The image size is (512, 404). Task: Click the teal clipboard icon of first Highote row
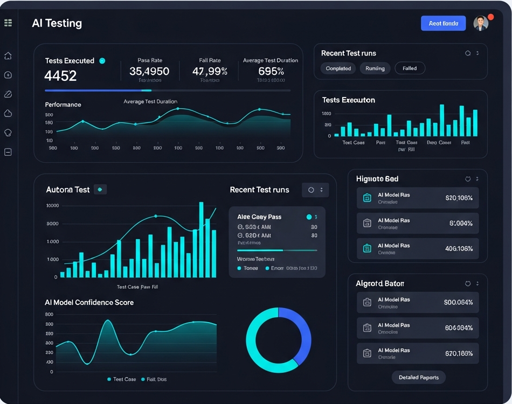pyautogui.click(x=367, y=198)
